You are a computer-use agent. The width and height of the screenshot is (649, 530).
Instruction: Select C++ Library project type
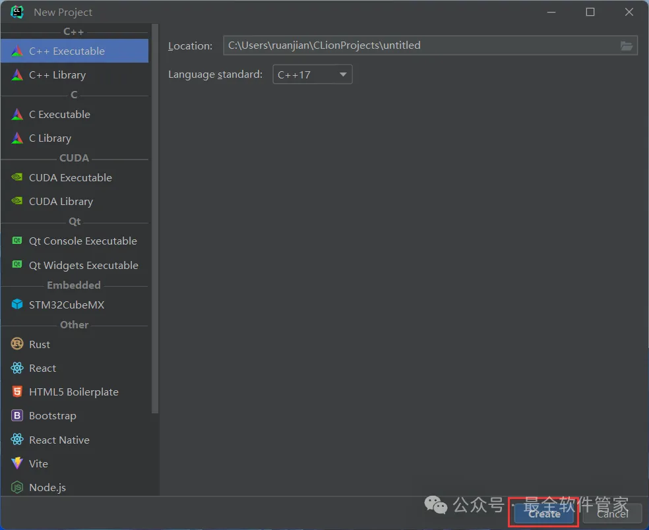tap(75, 75)
